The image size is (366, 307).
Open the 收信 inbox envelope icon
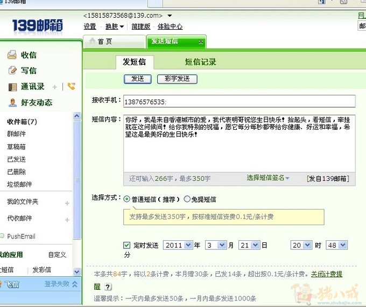pos(12,55)
